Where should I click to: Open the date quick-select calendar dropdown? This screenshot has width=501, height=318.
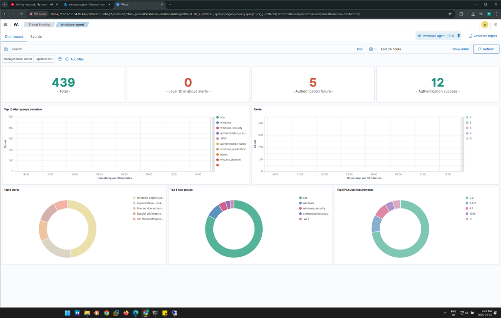coord(372,49)
